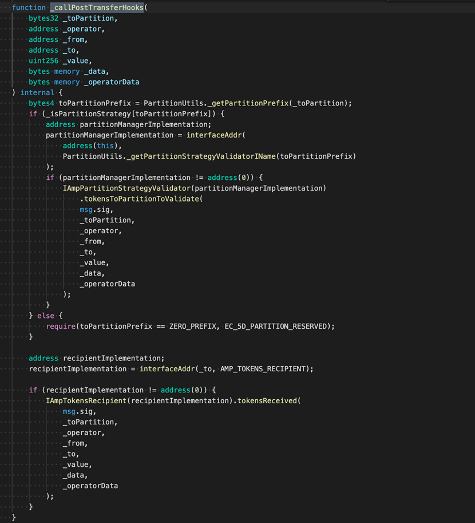Click the uint256 type of the _value parameter
Screen dimensions: 475x523
(43, 61)
